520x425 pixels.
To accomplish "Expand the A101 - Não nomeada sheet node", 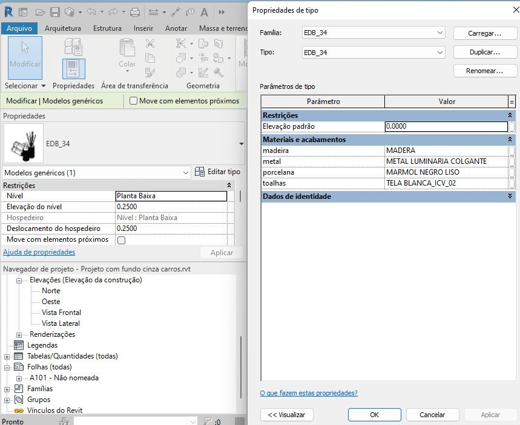I will (x=19, y=378).
